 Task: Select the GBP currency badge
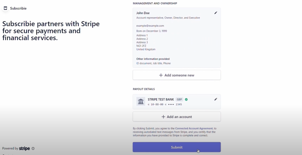(179, 99)
